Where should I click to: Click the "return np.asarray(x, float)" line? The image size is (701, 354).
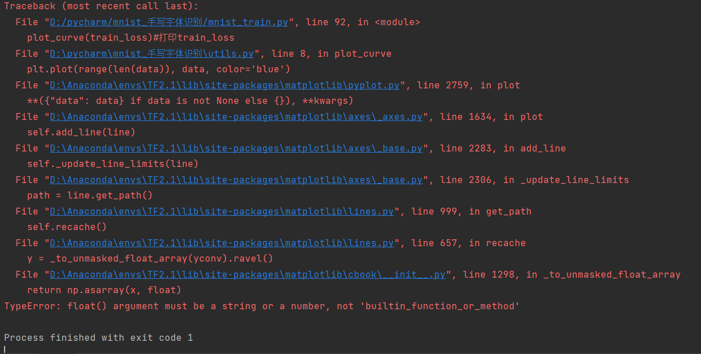[104, 290]
